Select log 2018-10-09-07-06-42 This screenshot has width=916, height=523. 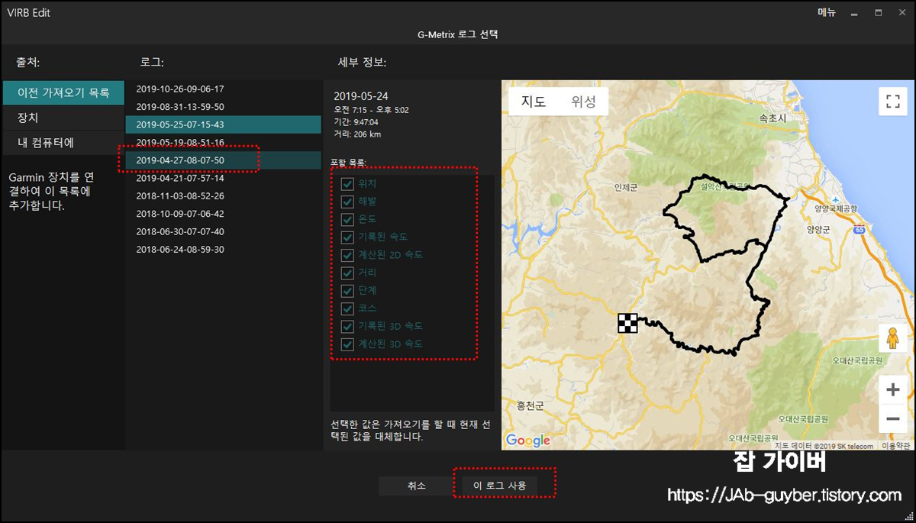point(224,213)
